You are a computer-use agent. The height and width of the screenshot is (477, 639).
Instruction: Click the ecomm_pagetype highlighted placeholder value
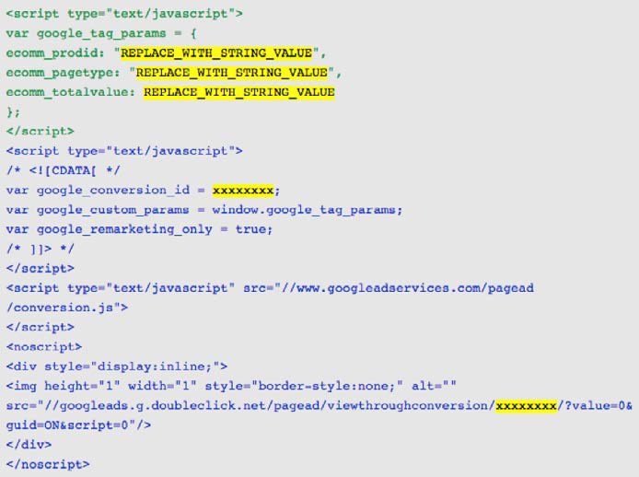(x=231, y=73)
